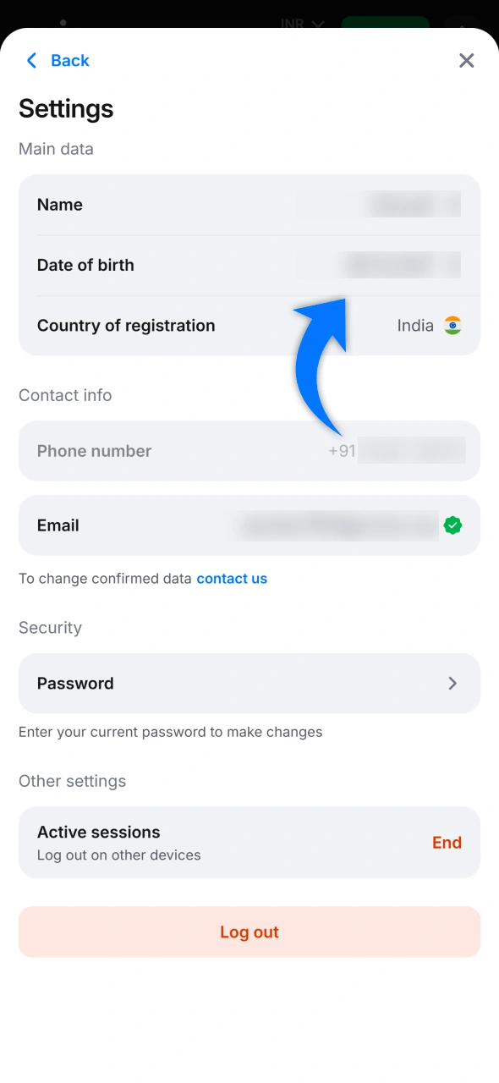Click the India flag icon
The image size is (499, 1083).
452,325
